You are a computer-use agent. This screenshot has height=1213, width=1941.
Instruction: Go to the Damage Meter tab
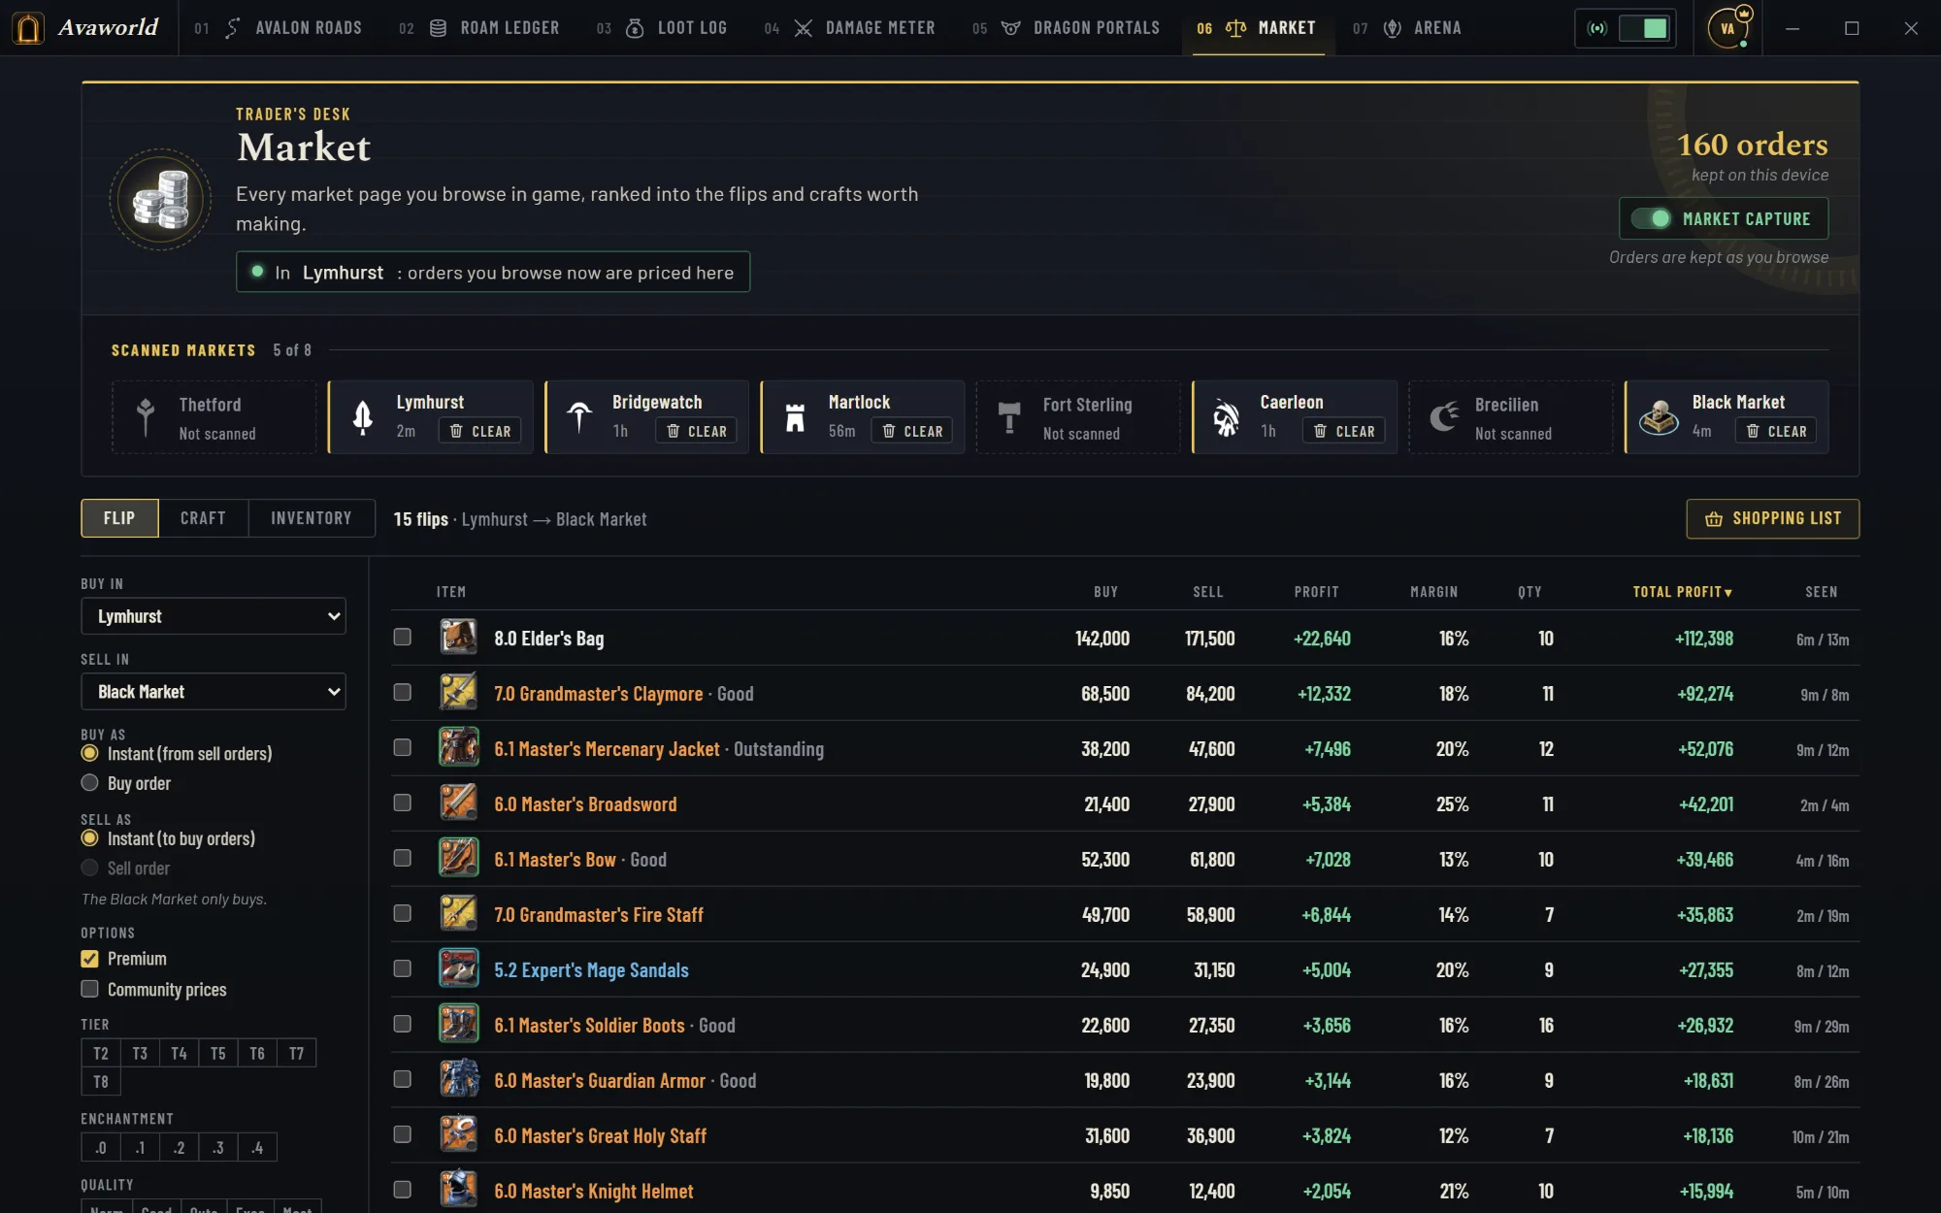click(850, 28)
